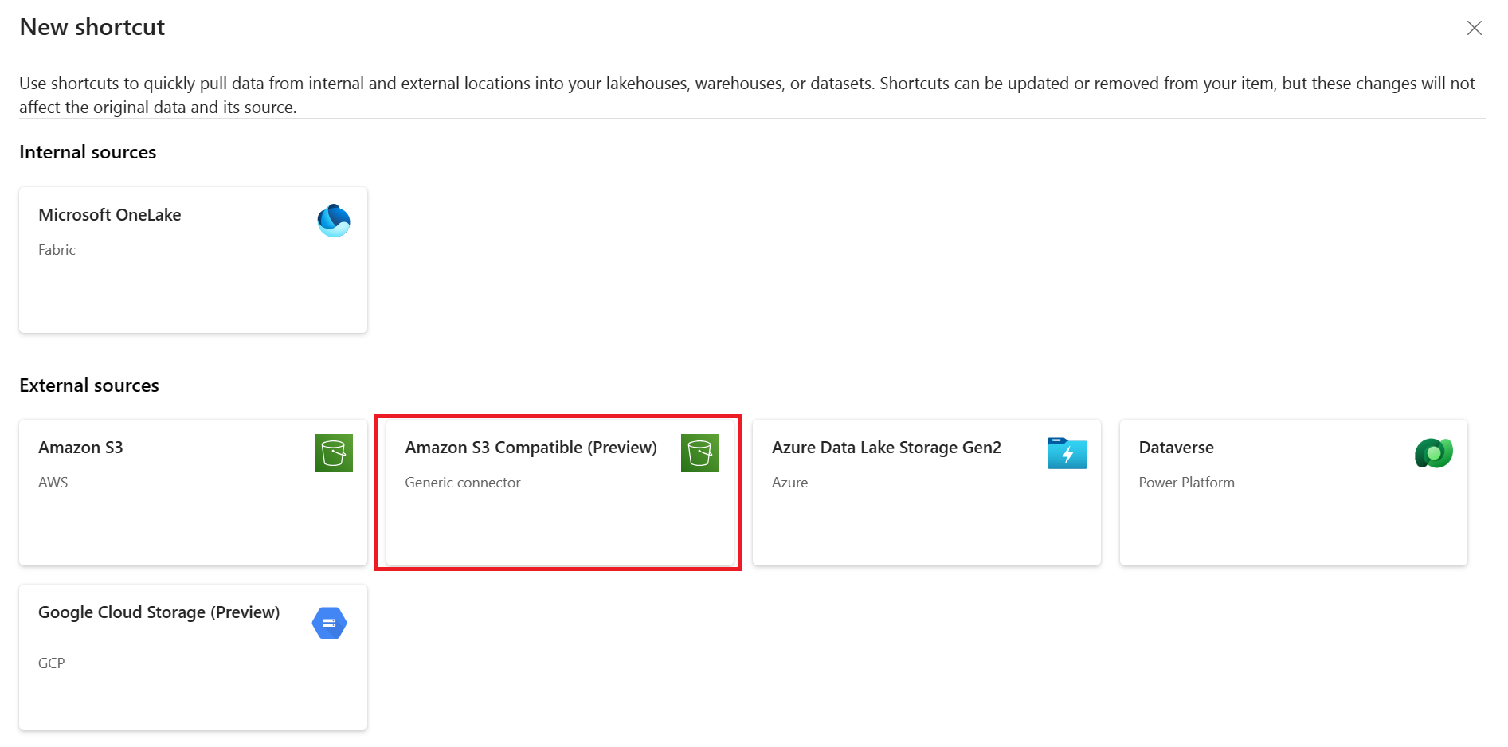Click the Amazon S3 green bucket icon
This screenshot has width=1508, height=747.
click(333, 453)
